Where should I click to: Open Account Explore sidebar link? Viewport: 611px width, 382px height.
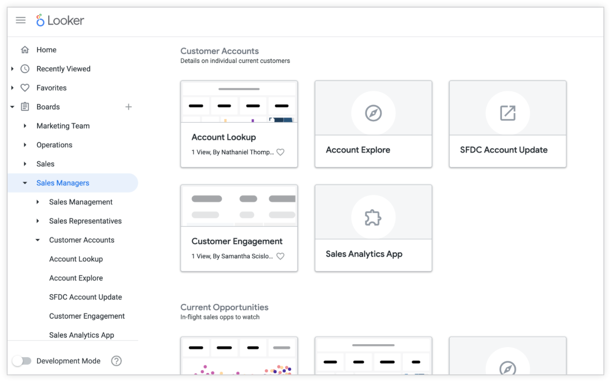pyautogui.click(x=76, y=278)
